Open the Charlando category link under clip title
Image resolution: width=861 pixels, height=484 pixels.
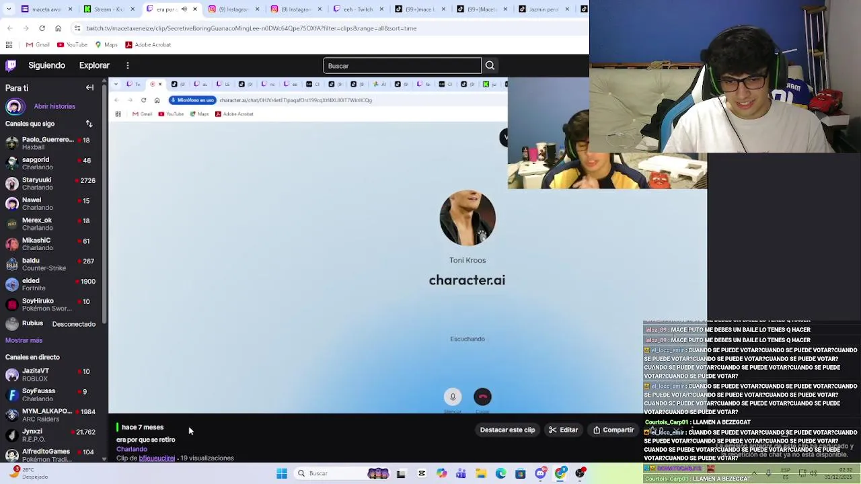click(132, 449)
